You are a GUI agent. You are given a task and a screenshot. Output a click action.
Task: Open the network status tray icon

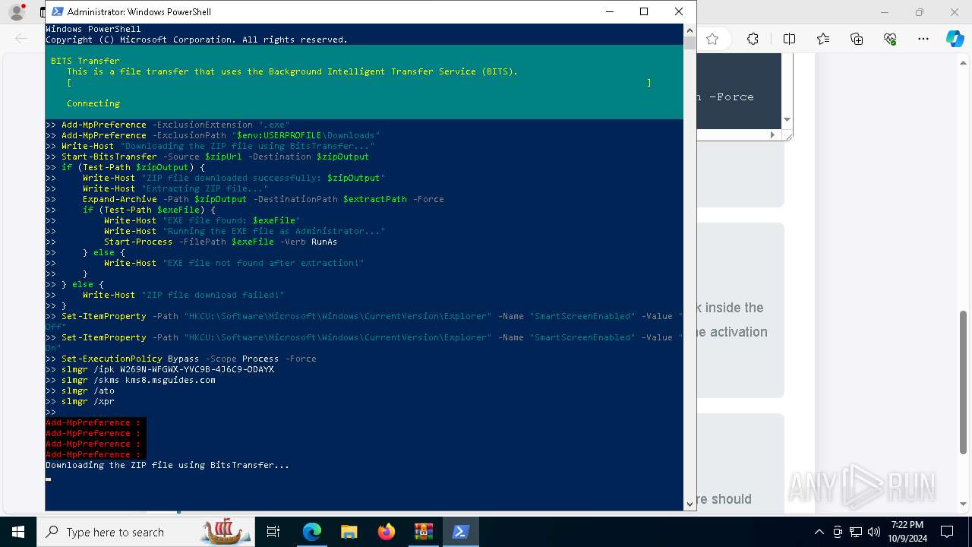856,532
